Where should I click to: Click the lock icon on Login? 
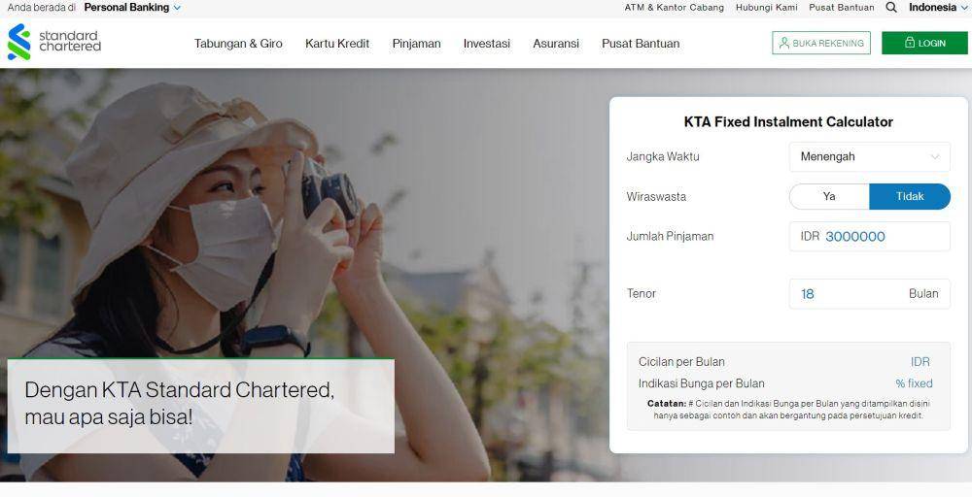(x=910, y=43)
